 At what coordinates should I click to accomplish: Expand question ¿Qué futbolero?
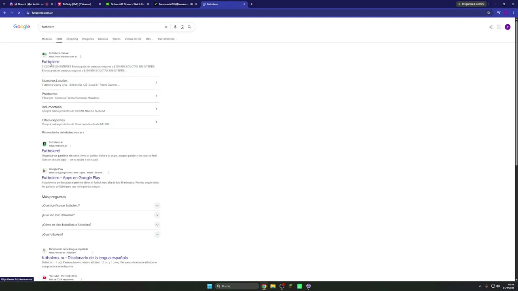101,234
